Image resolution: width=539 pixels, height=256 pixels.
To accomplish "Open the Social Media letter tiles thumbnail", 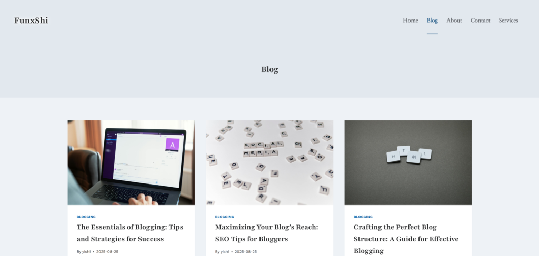I will click(269, 162).
